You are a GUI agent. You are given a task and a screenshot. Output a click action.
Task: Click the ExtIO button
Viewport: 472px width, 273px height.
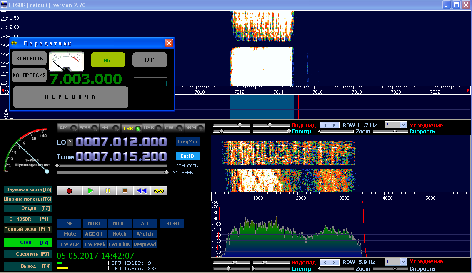click(x=187, y=156)
